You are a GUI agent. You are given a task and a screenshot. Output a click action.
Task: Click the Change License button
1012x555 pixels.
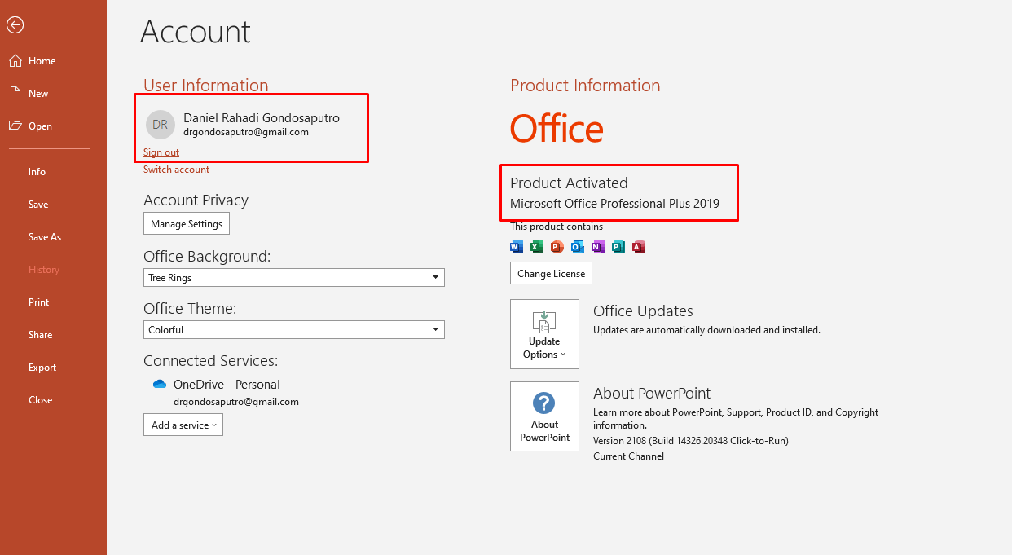[551, 273]
